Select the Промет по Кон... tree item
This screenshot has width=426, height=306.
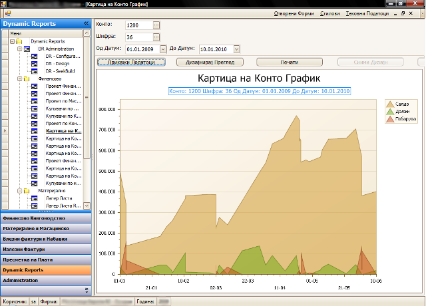63,124
